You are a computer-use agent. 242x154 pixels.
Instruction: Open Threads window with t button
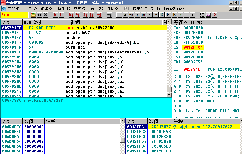(x=137, y=15)
